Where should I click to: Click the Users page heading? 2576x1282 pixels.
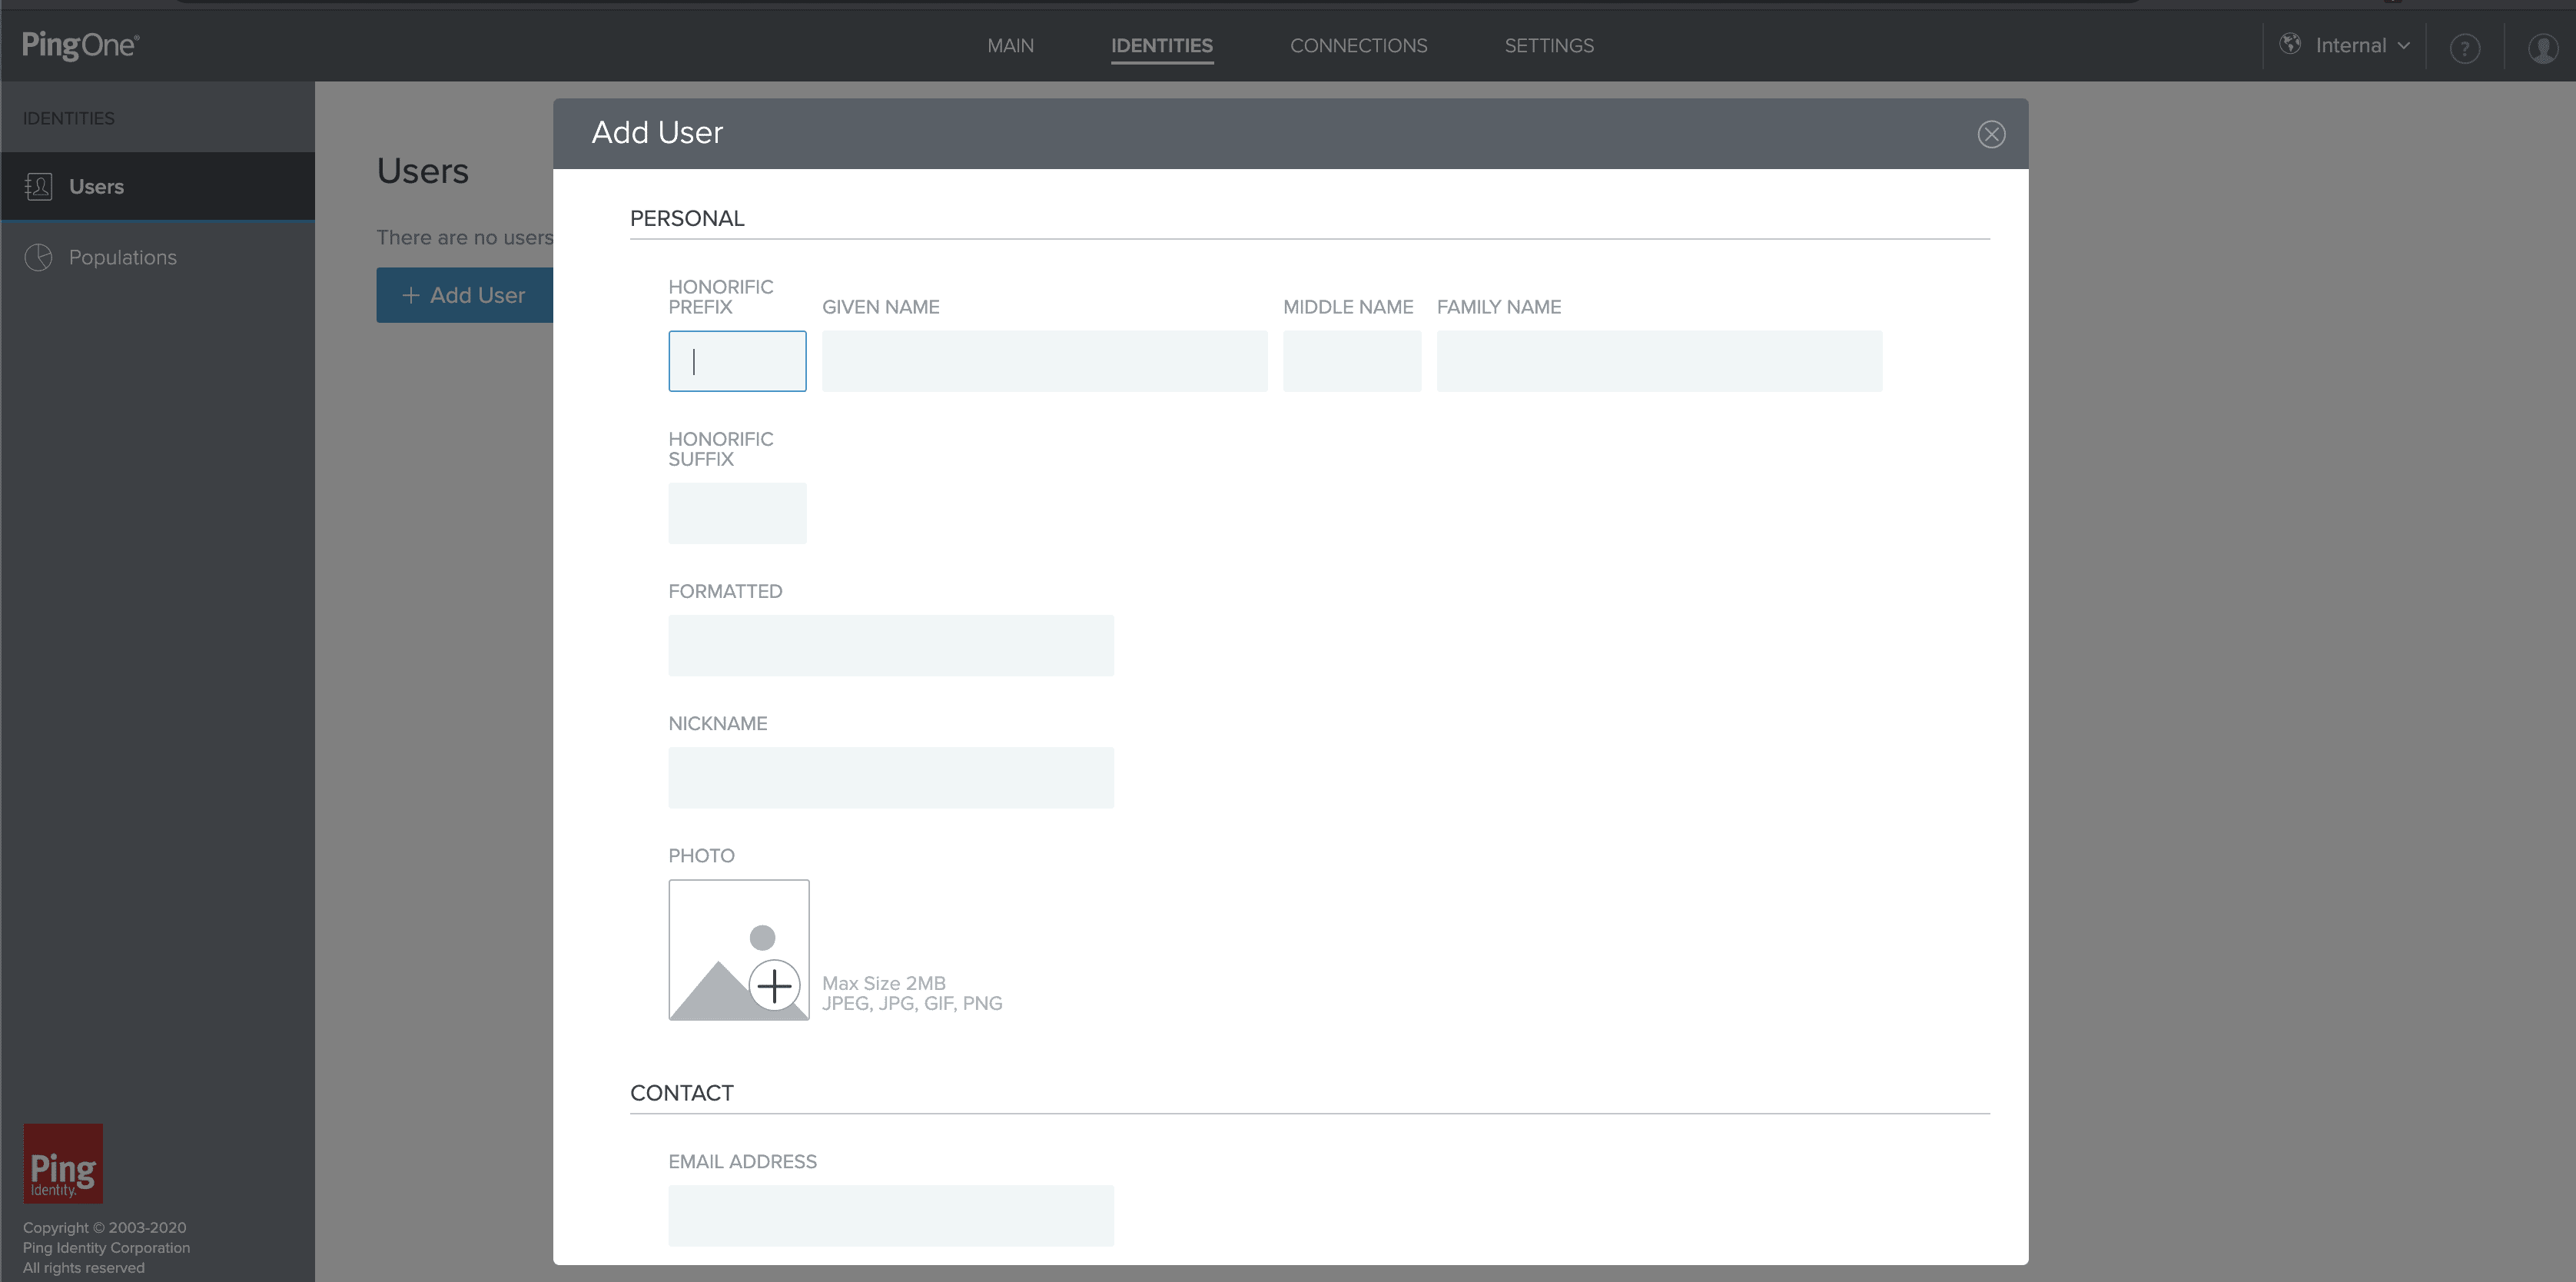422,171
